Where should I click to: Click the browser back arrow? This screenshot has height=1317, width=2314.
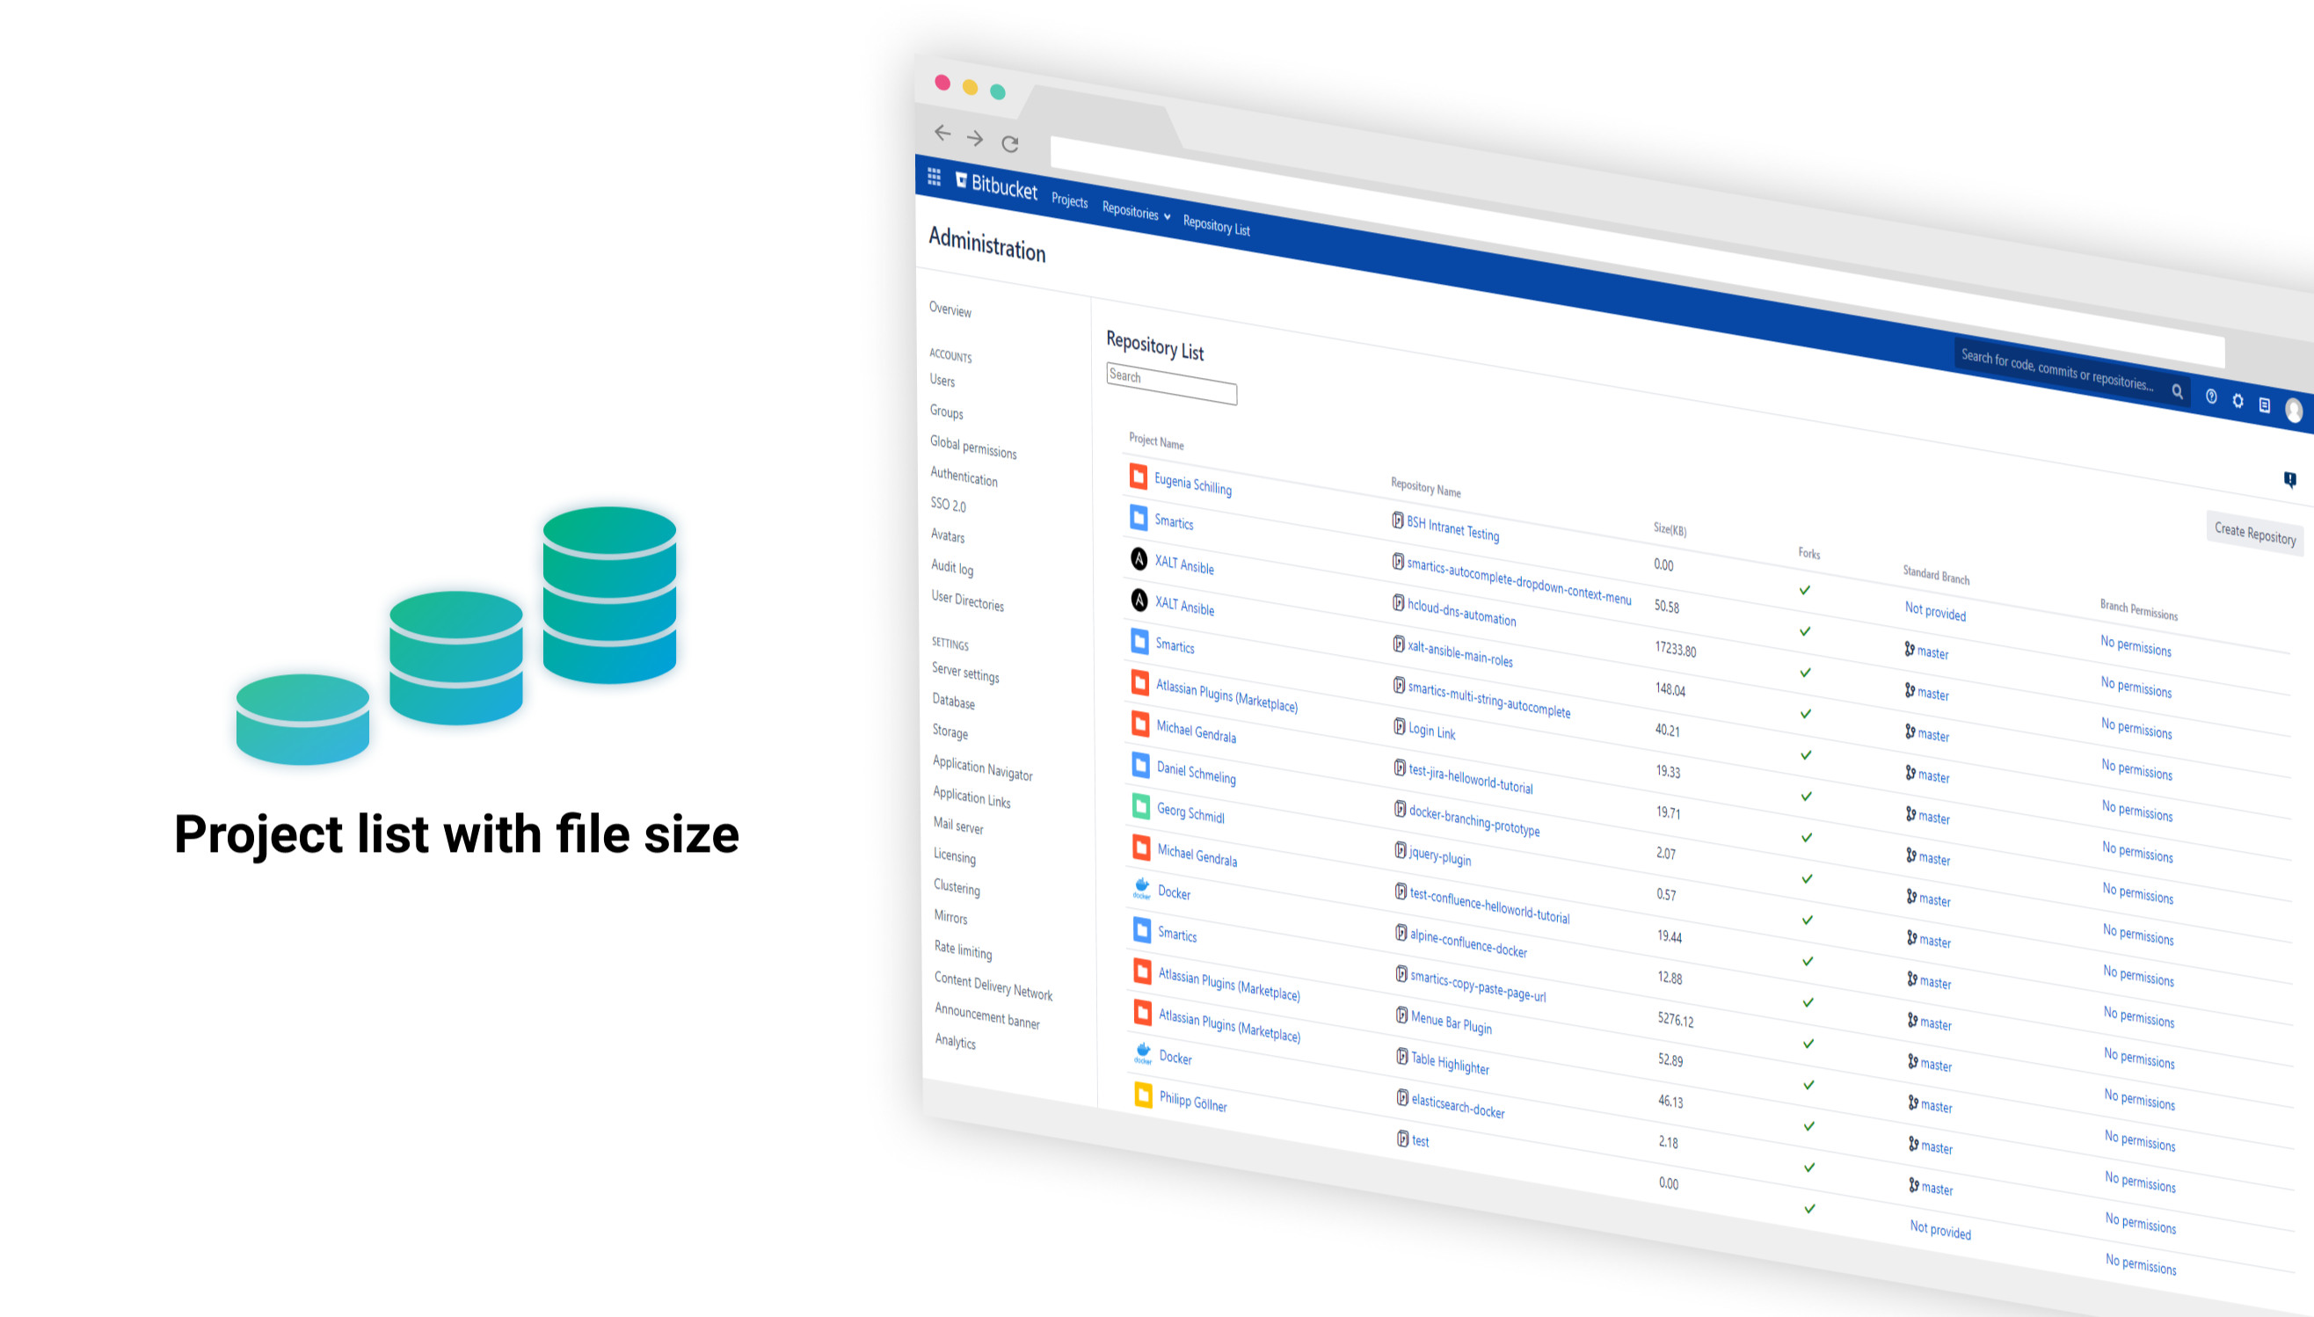point(942,133)
